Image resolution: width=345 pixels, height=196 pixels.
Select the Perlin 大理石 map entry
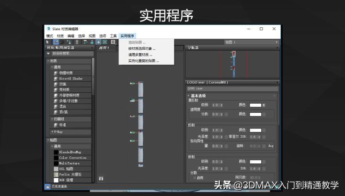pos(72,174)
